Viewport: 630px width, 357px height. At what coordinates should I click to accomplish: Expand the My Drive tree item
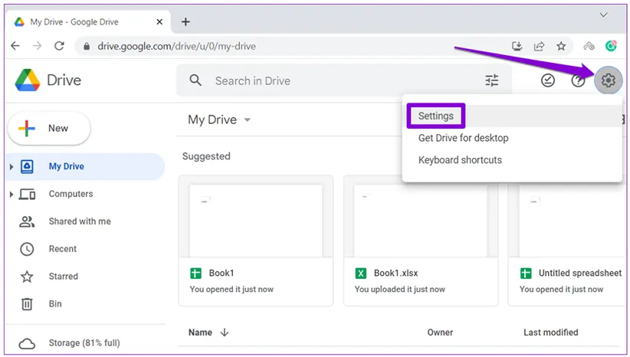11,167
